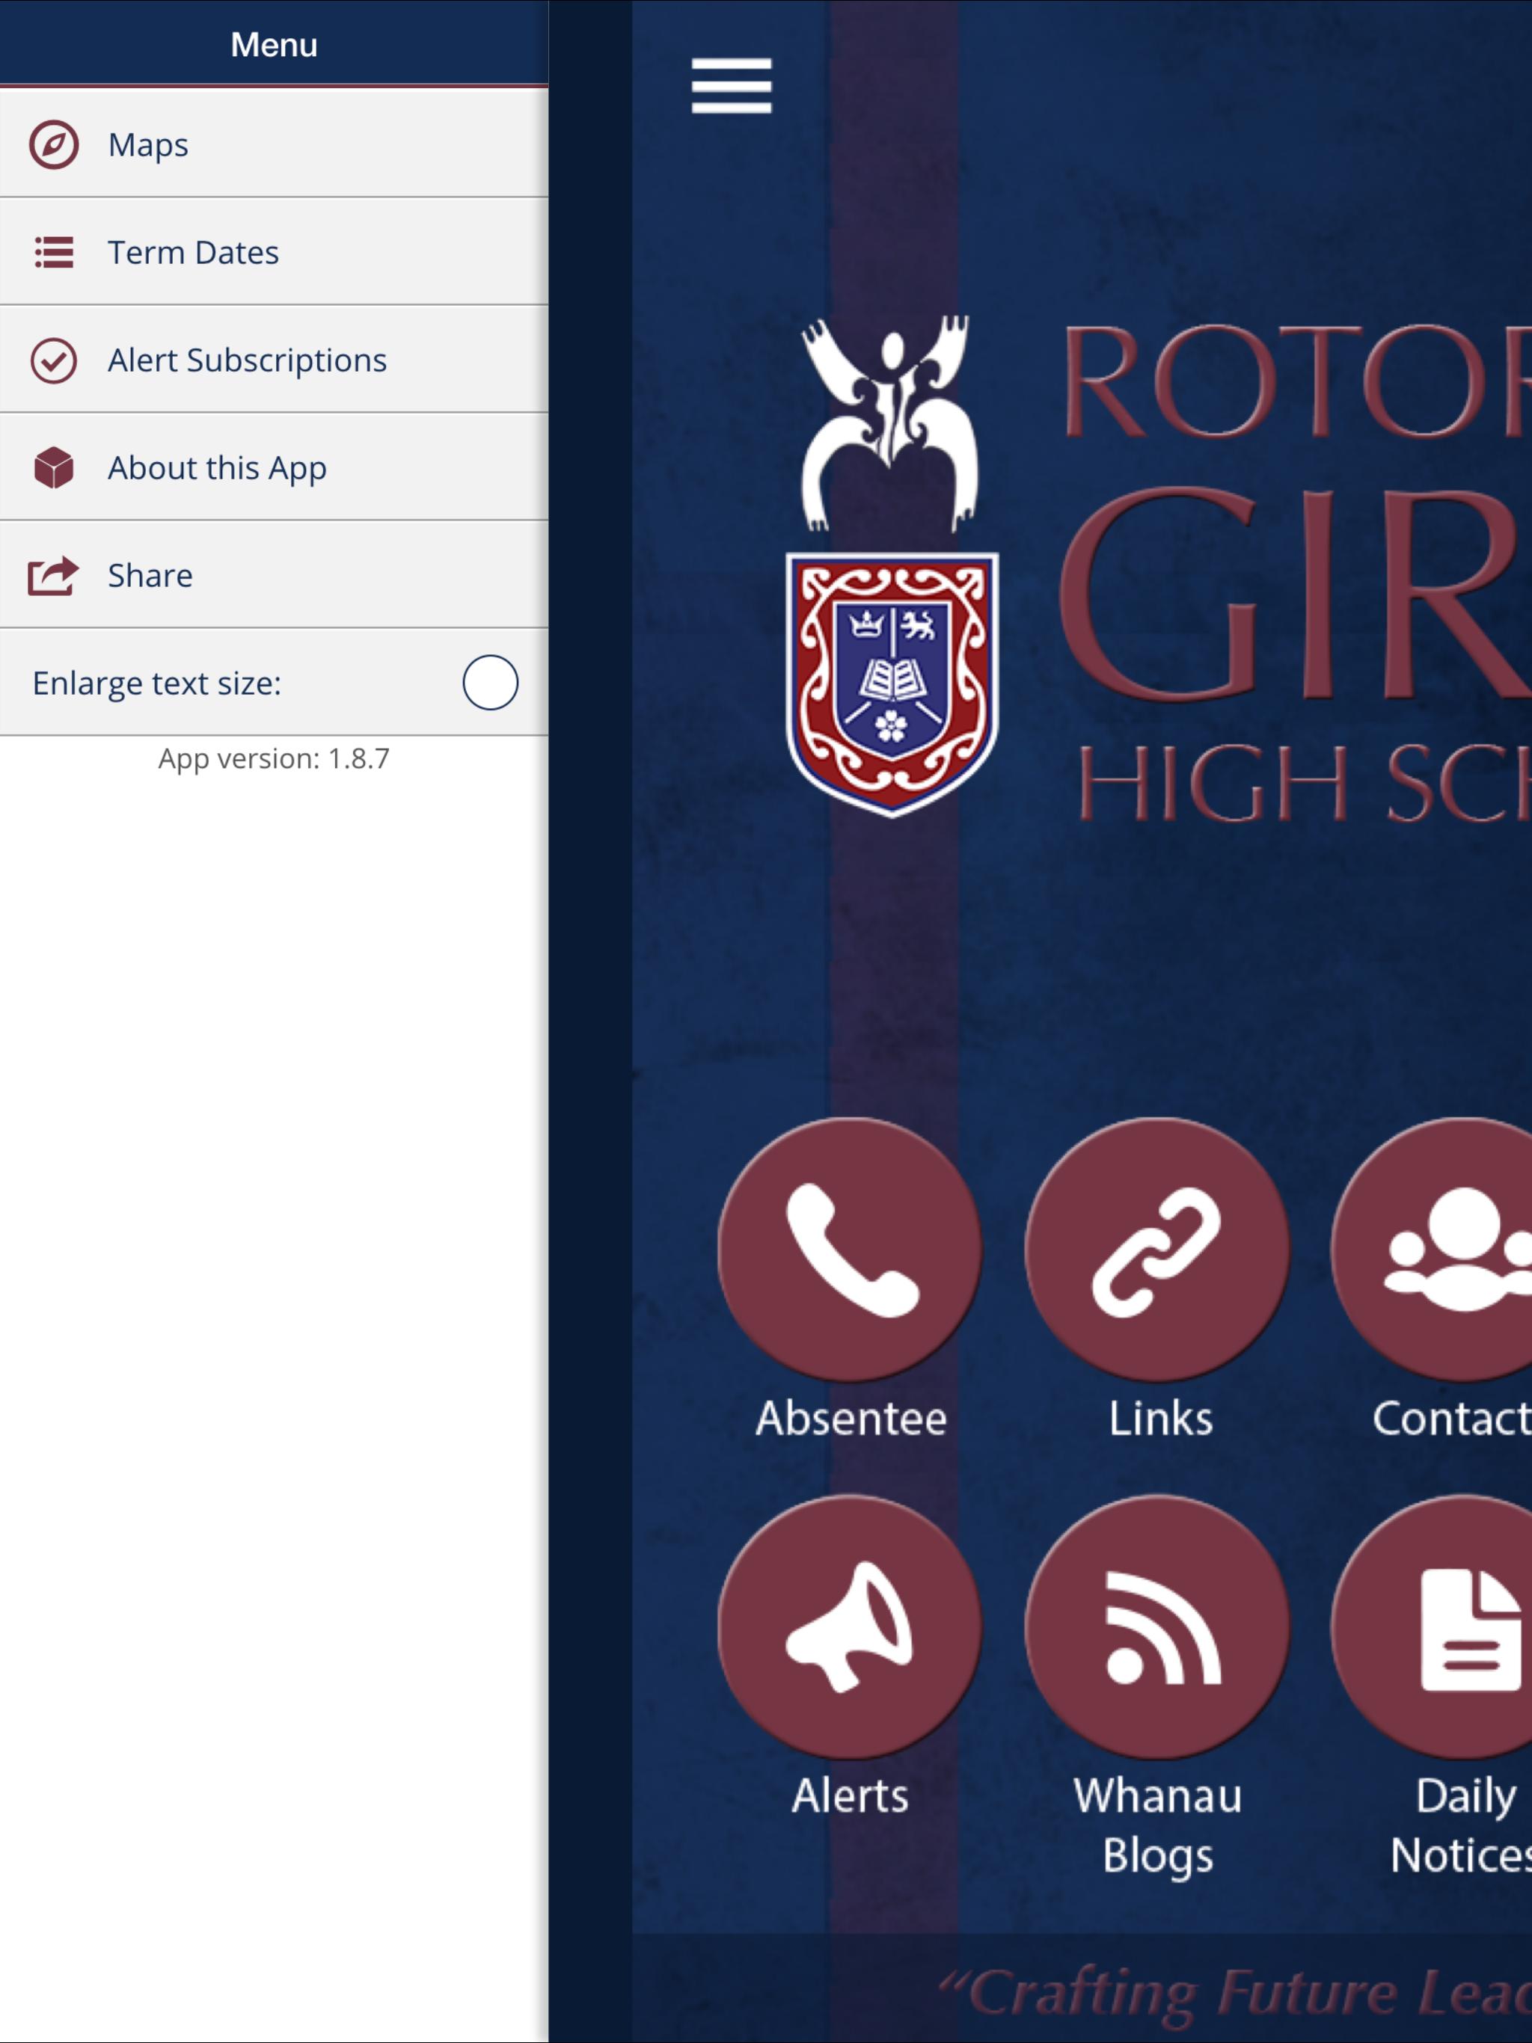Open the Links chain icon

(x=1156, y=1249)
